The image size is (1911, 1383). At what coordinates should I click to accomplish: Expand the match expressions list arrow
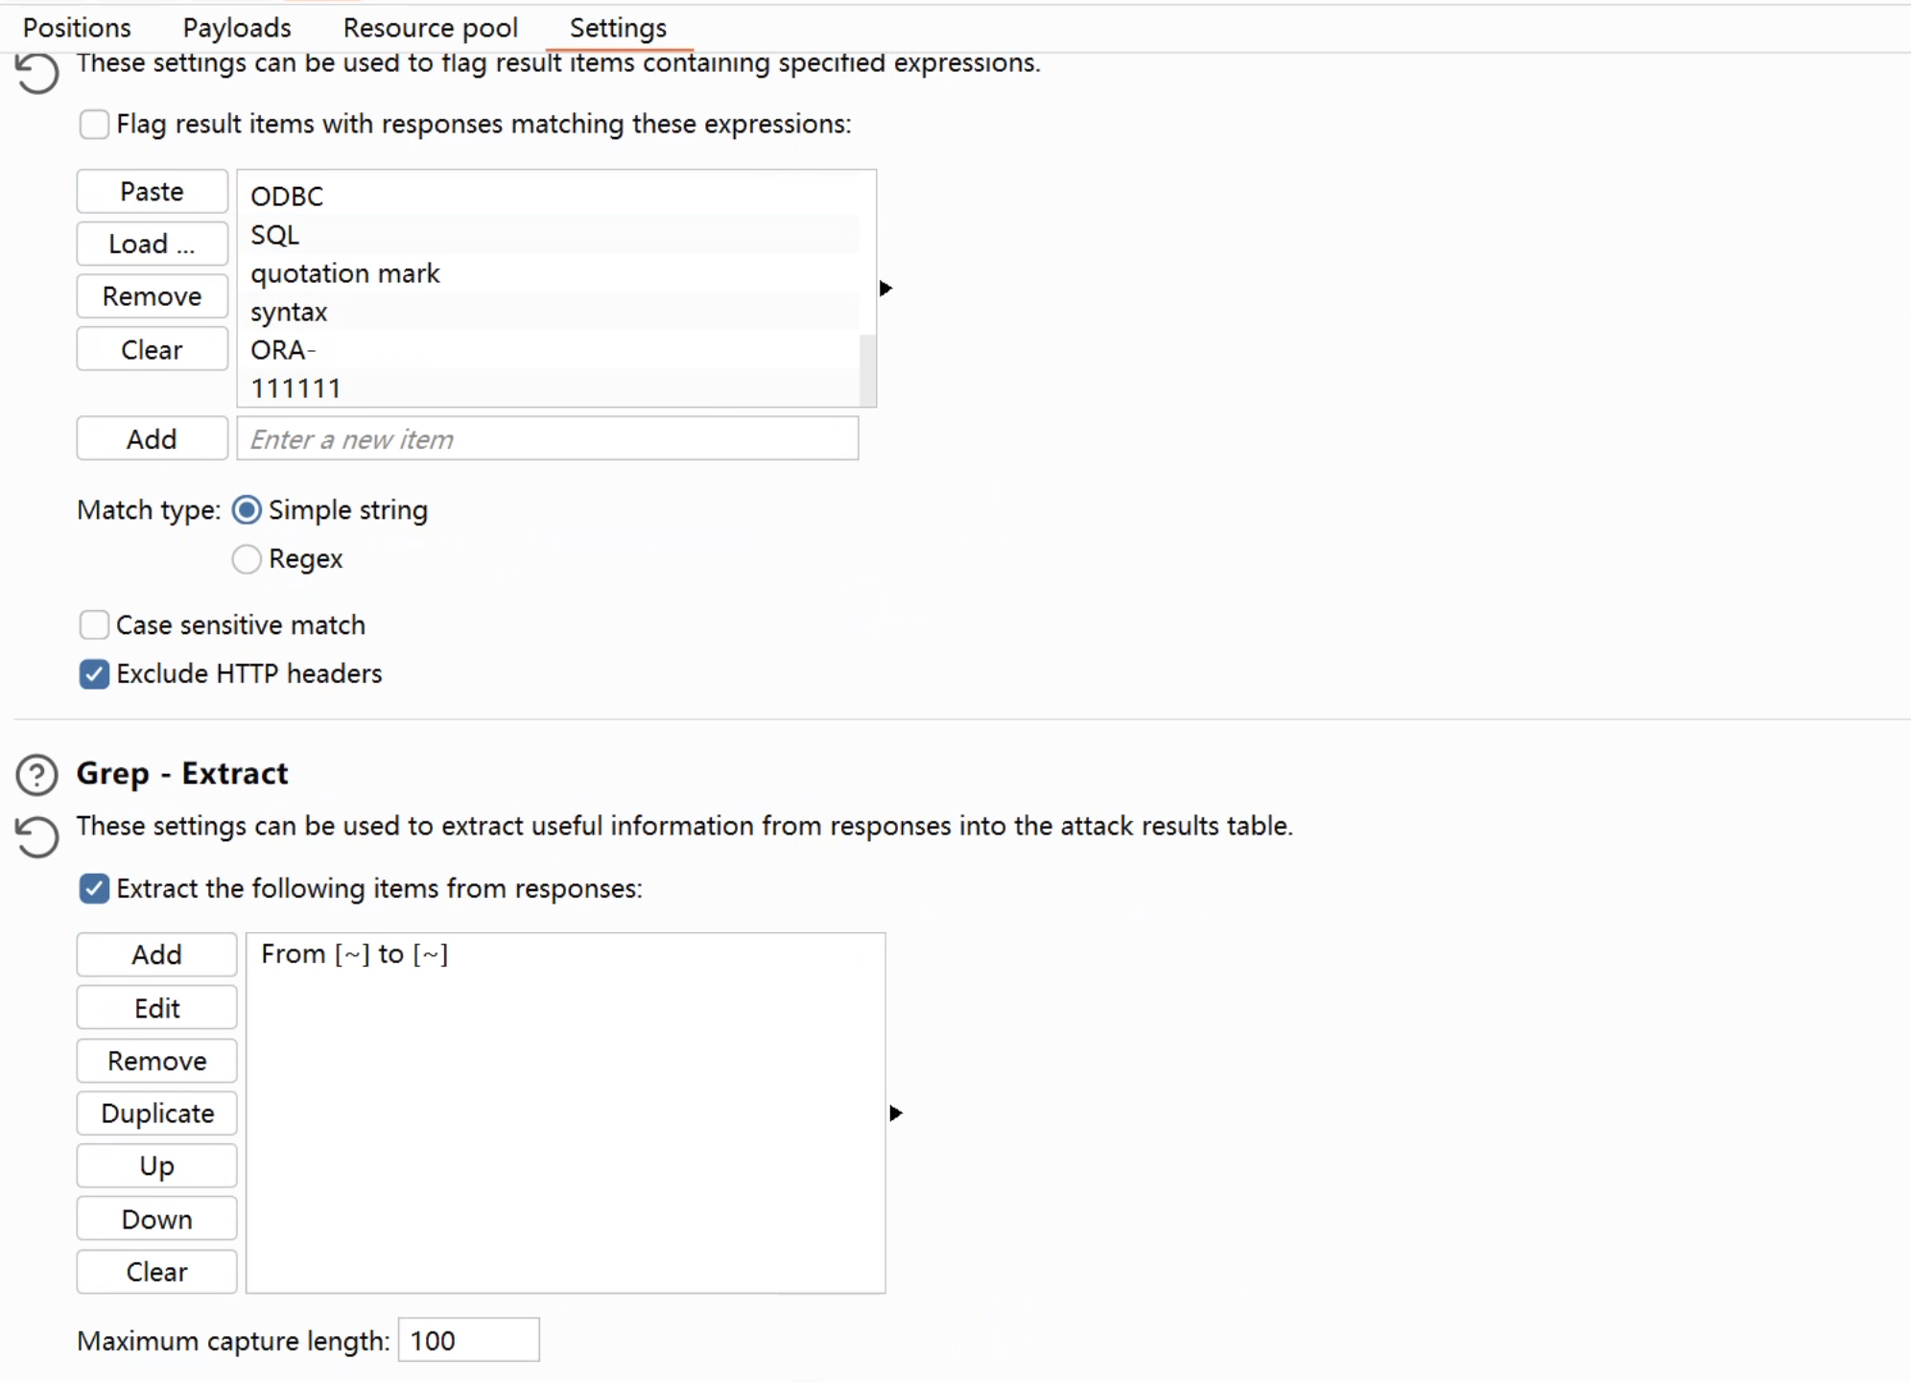pyautogui.click(x=885, y=288)
